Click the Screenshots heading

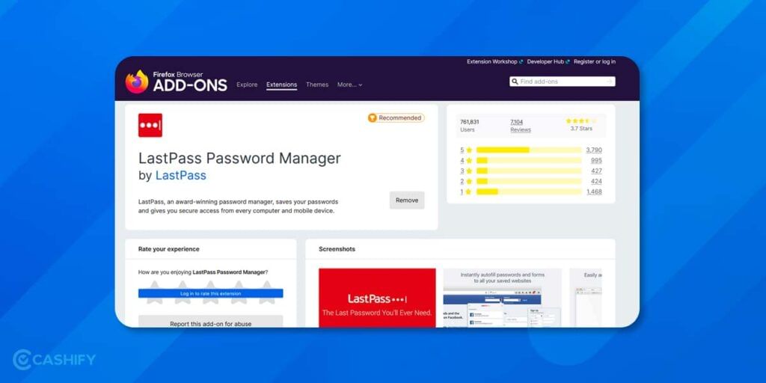point(337,249)
